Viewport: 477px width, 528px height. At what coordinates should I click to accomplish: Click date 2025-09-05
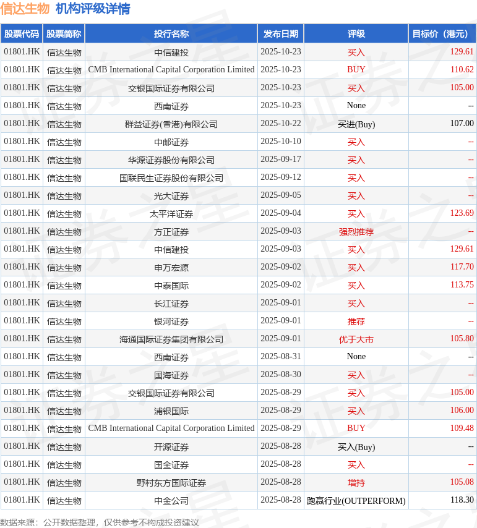[281, 195]
